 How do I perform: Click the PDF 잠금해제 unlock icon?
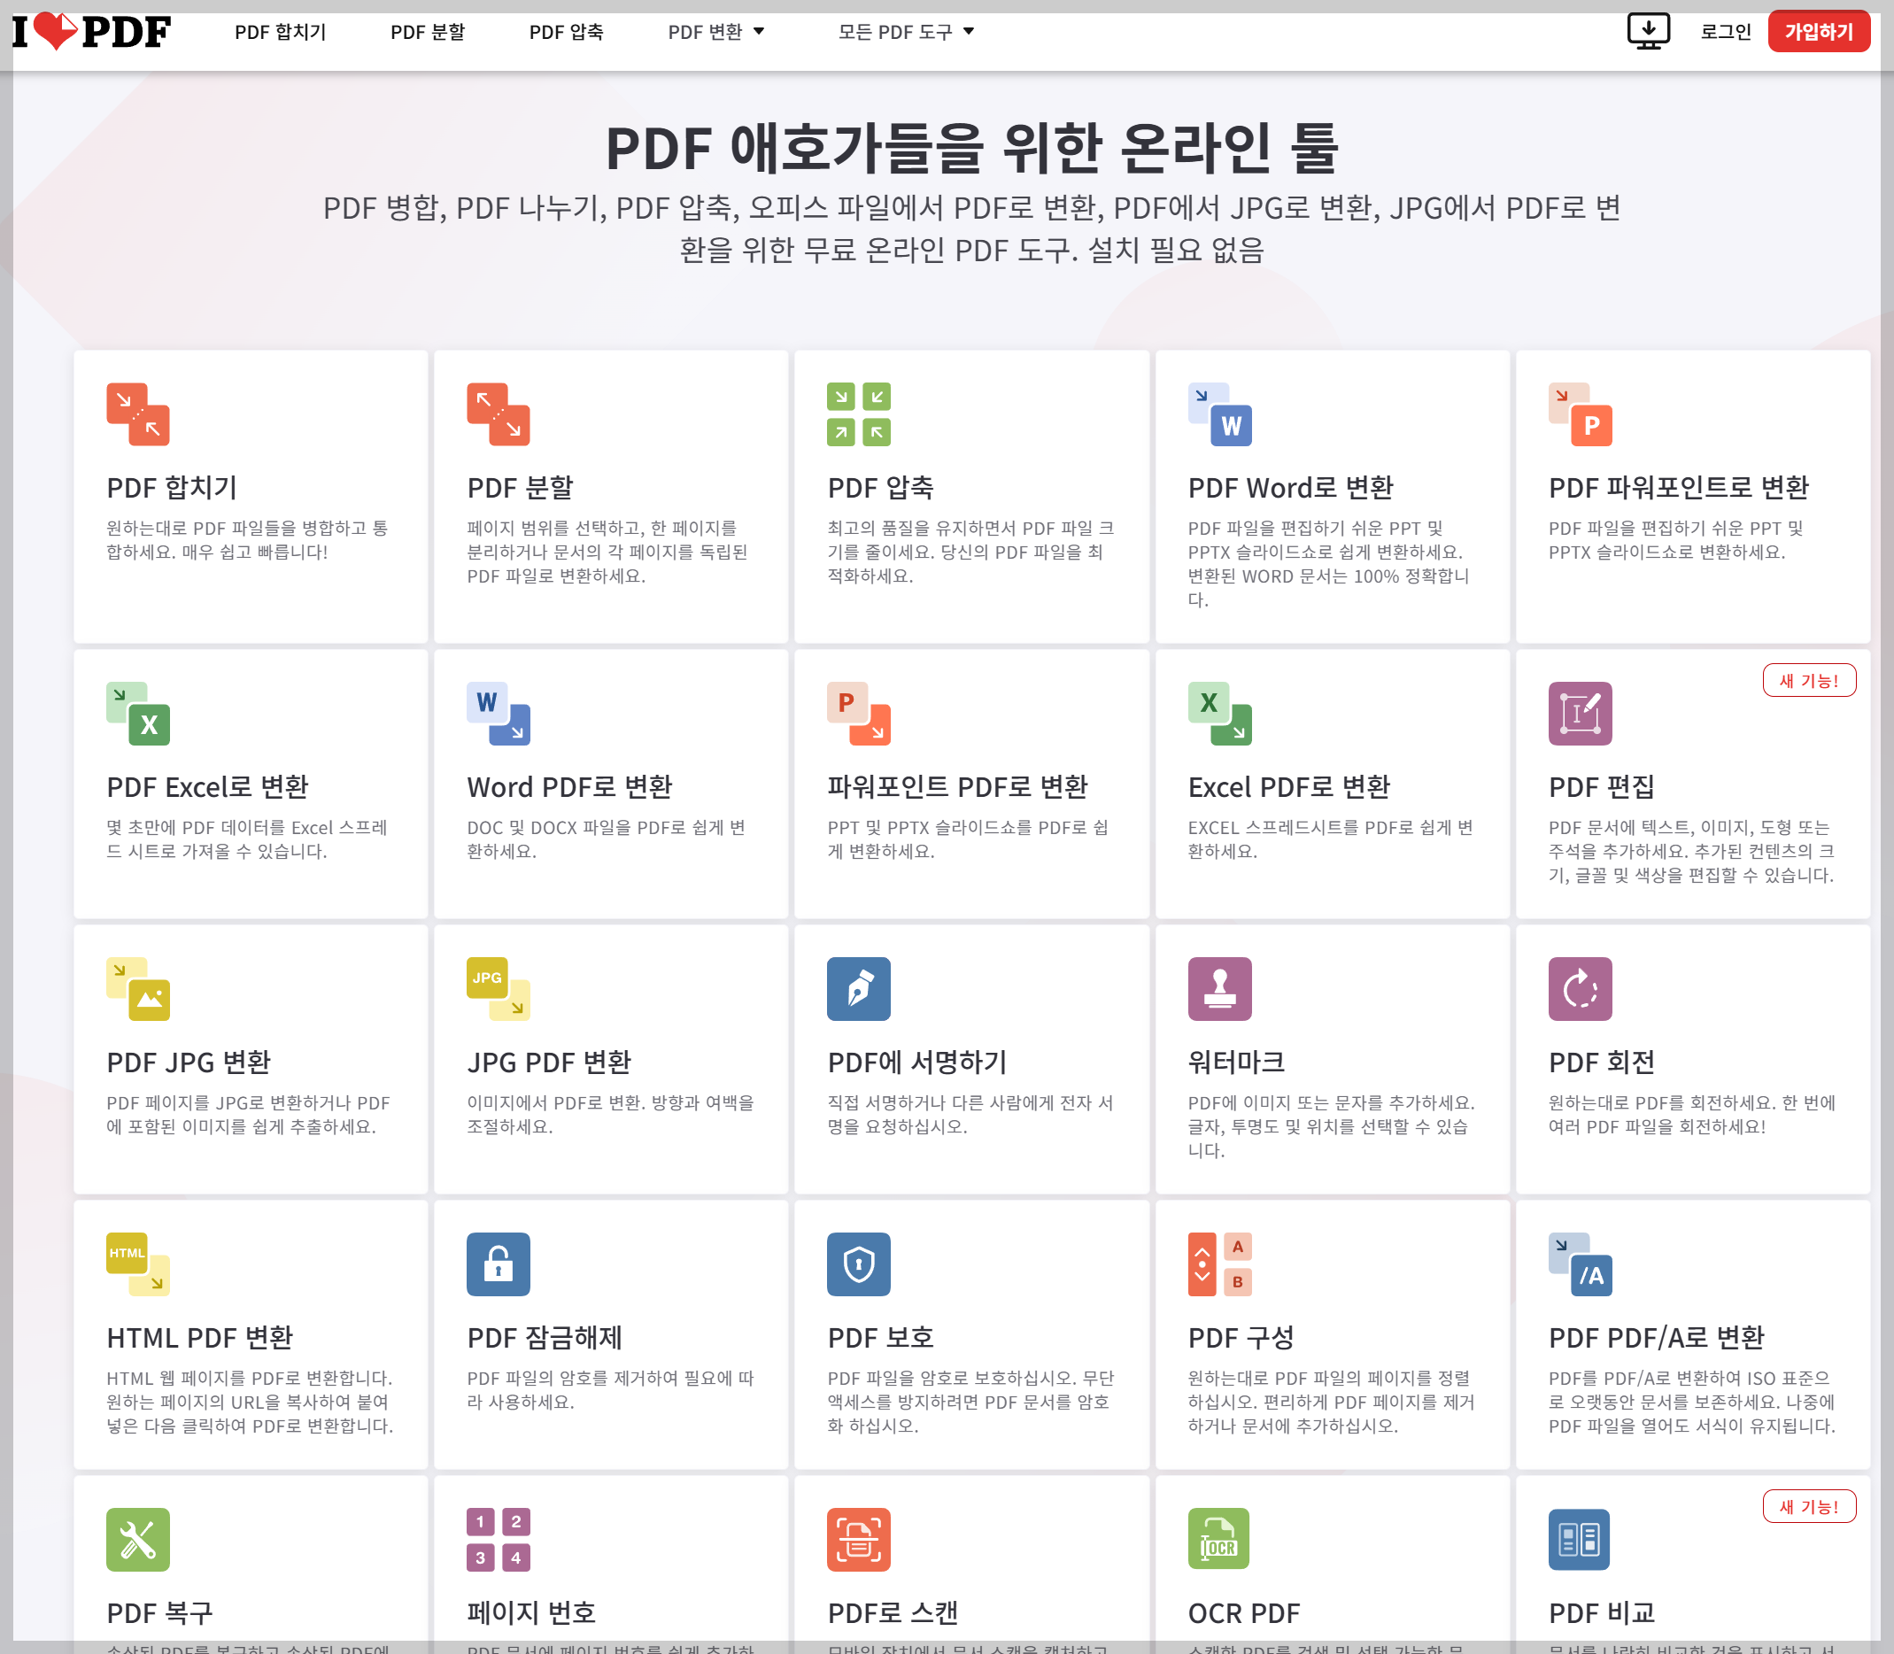pyautogui.click(x=498, y=1264)
